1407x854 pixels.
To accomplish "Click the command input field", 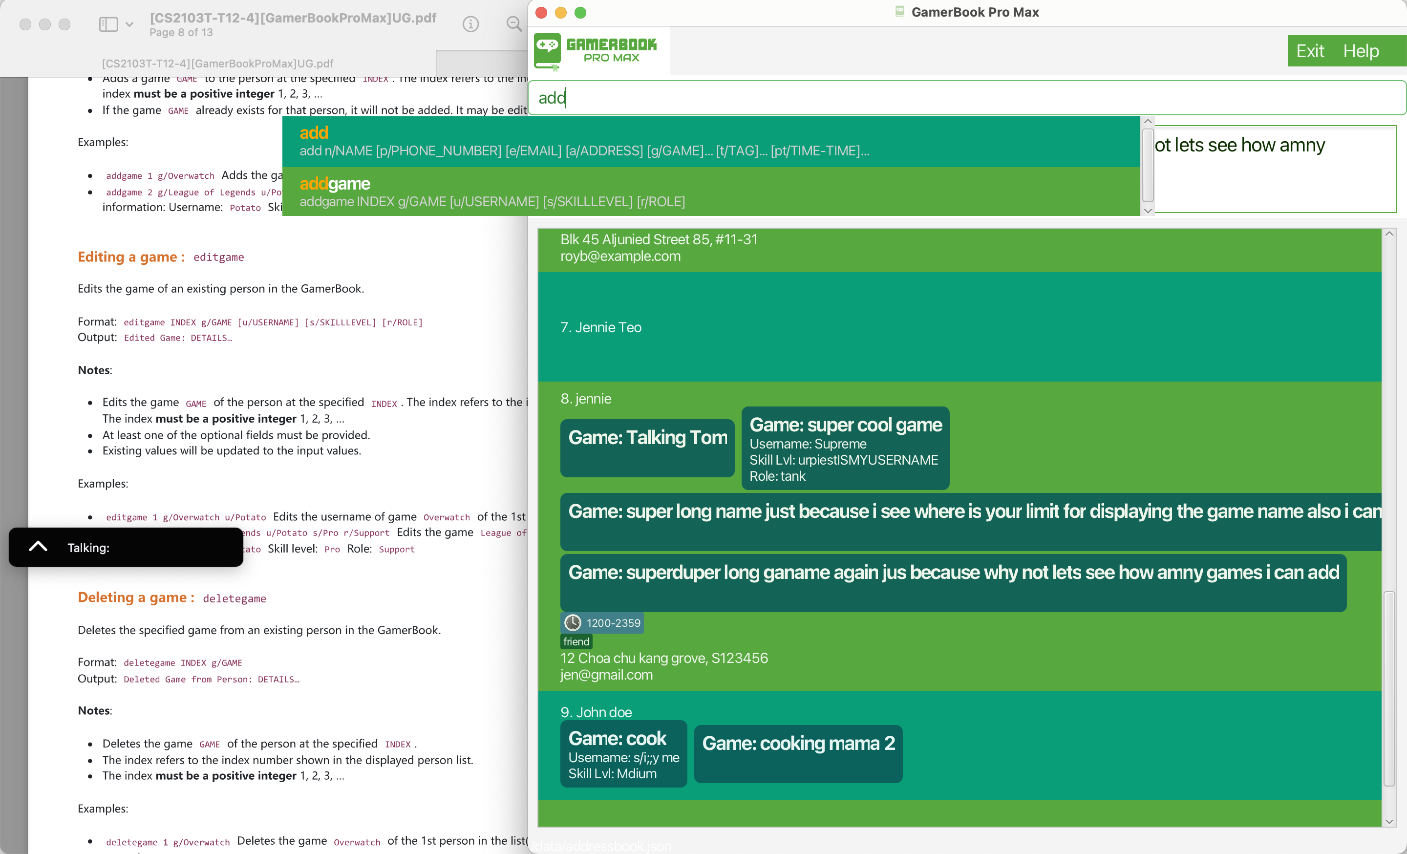I will tap(965, 98).
